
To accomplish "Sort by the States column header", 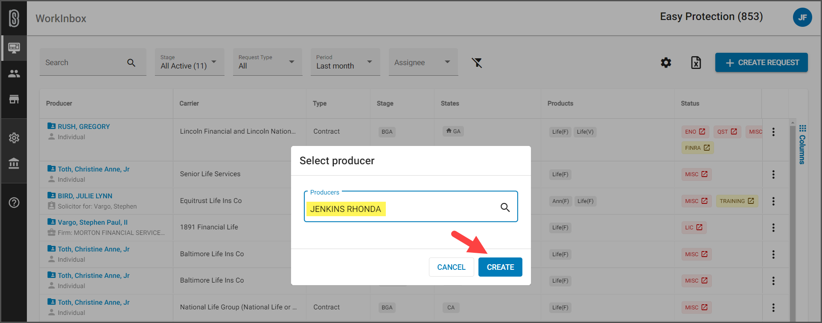I will click(x=450, y=103).
